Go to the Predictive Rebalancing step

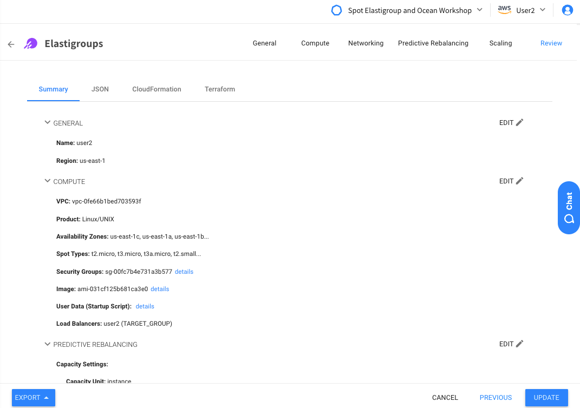point(433,43)
